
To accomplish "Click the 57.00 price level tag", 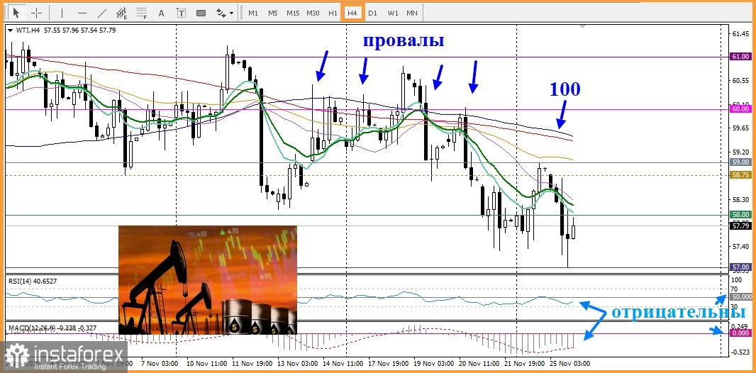I will tap(741, 267).
